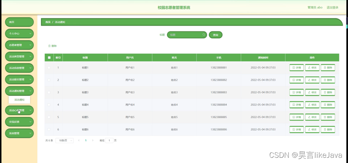Image resolution: width=348 pixels, height=163 pixels.
Task: Remove the 标题6 row
Action: tap(328, 130)
